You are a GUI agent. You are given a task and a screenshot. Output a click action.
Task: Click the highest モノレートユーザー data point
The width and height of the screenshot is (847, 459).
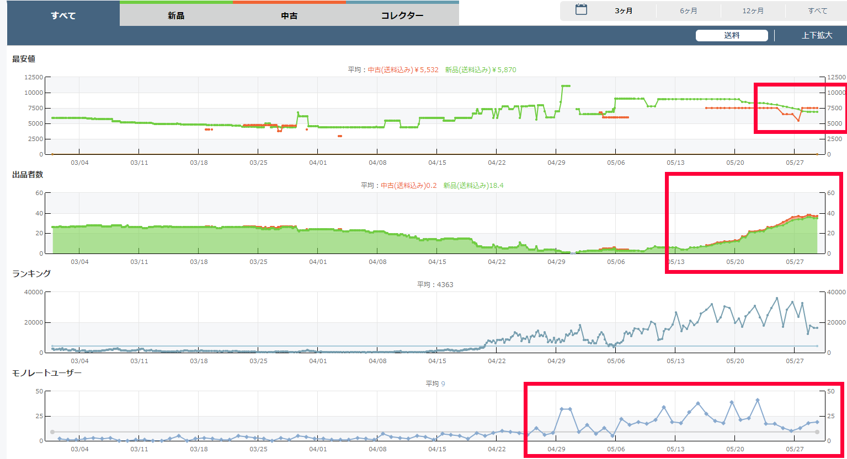pos(758,400)
